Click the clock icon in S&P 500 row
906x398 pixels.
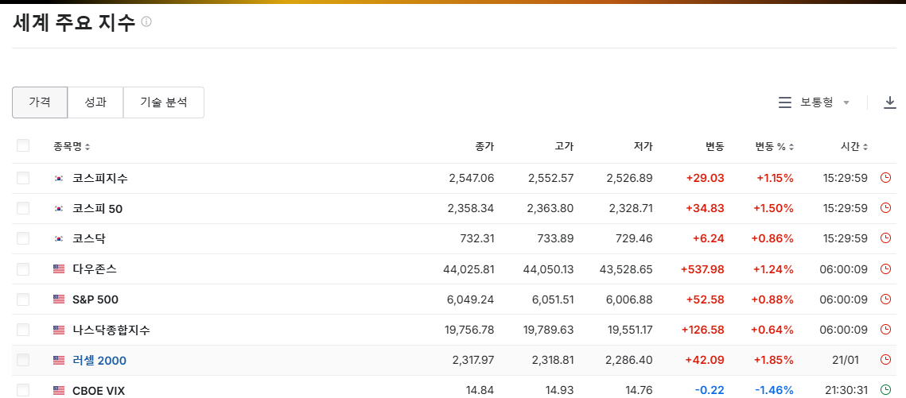click(x=885, y=299)
